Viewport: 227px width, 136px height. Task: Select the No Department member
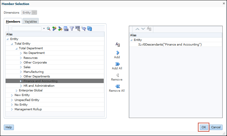click(34, 53)
